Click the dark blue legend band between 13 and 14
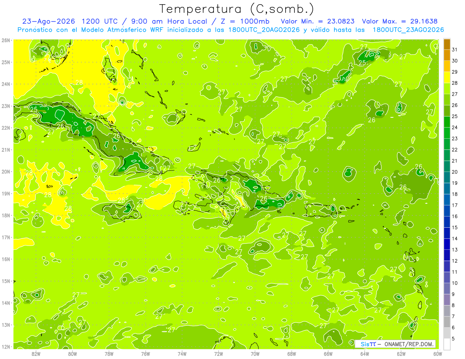This screenshot has height=359, width=465. coord(447,244)
